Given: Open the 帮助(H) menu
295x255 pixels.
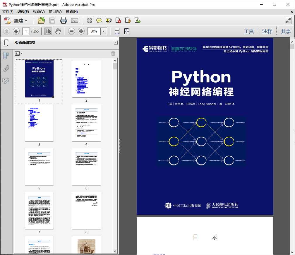Looking at the screenshot, I should [x=72, y=12].
